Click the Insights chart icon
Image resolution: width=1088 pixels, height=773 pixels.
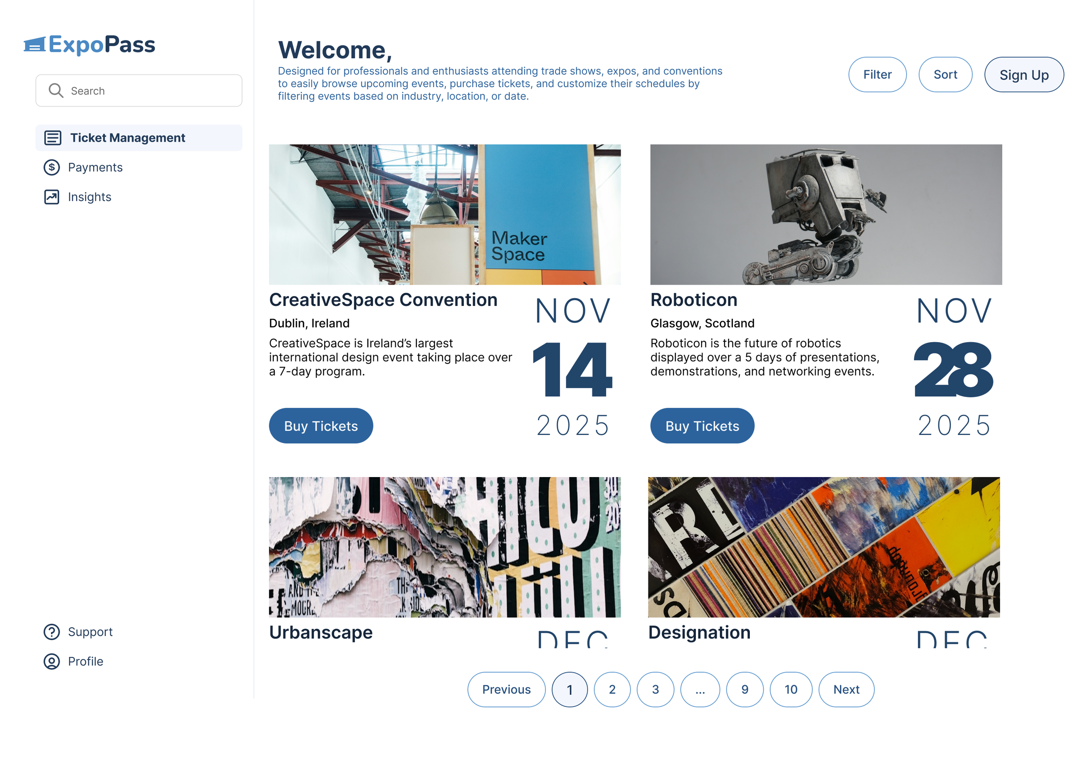[x=52, y=197]
